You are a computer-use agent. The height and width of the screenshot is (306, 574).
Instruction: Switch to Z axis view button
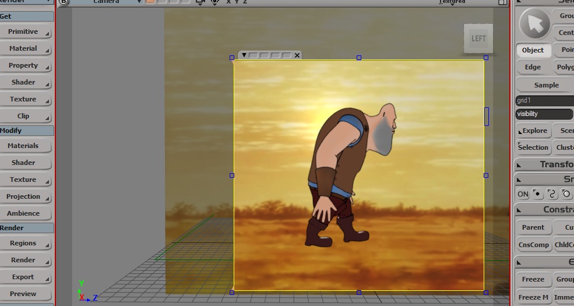click(x=245, y=2)
